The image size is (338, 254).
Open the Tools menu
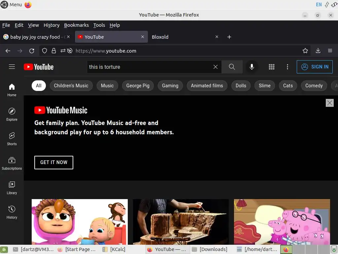click(x=99, y=25)
